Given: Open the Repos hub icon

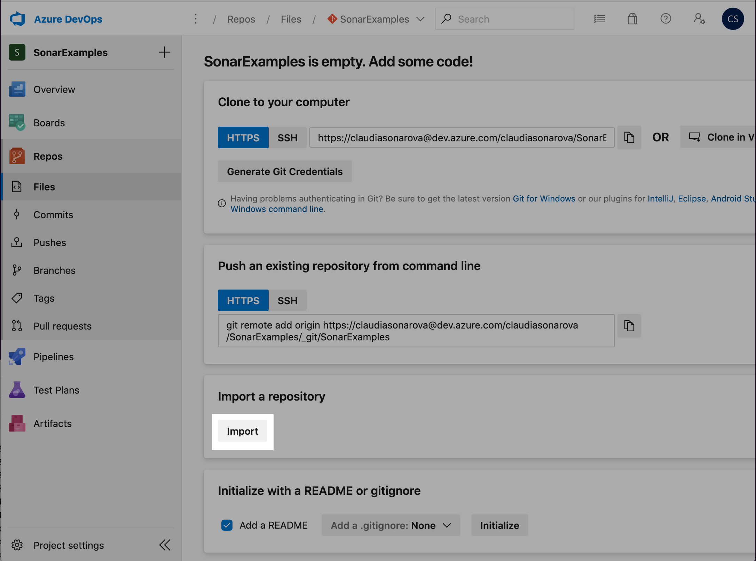Looking at the screenshot, I should click(x=17, y=156).
